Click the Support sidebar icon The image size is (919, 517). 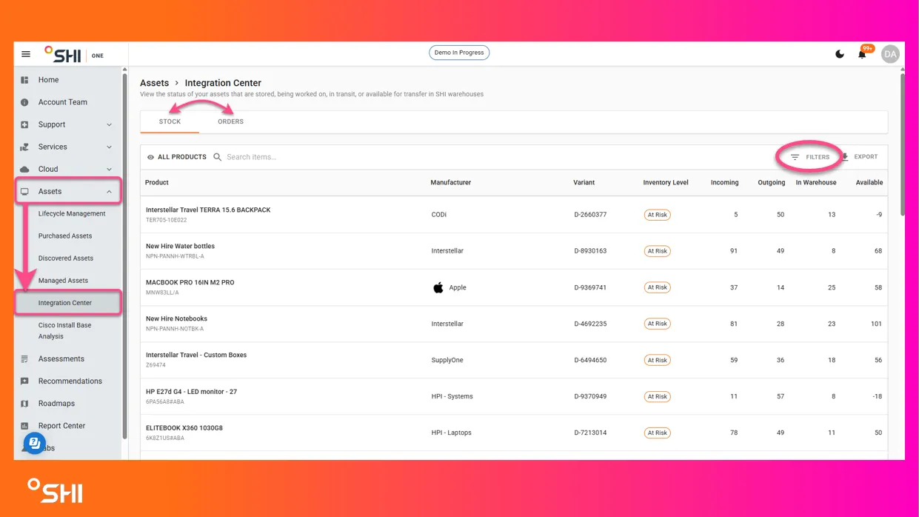(24, 124)
